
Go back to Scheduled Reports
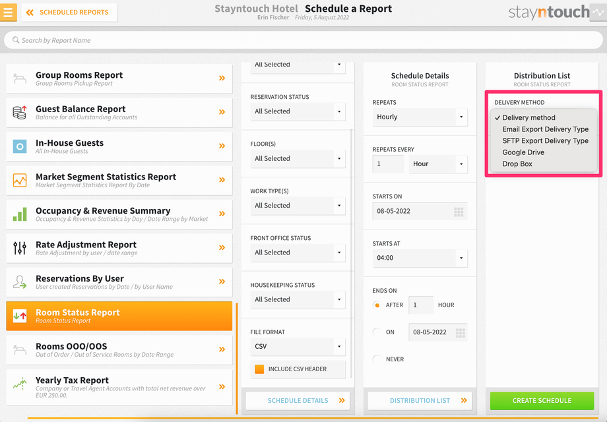69,13
